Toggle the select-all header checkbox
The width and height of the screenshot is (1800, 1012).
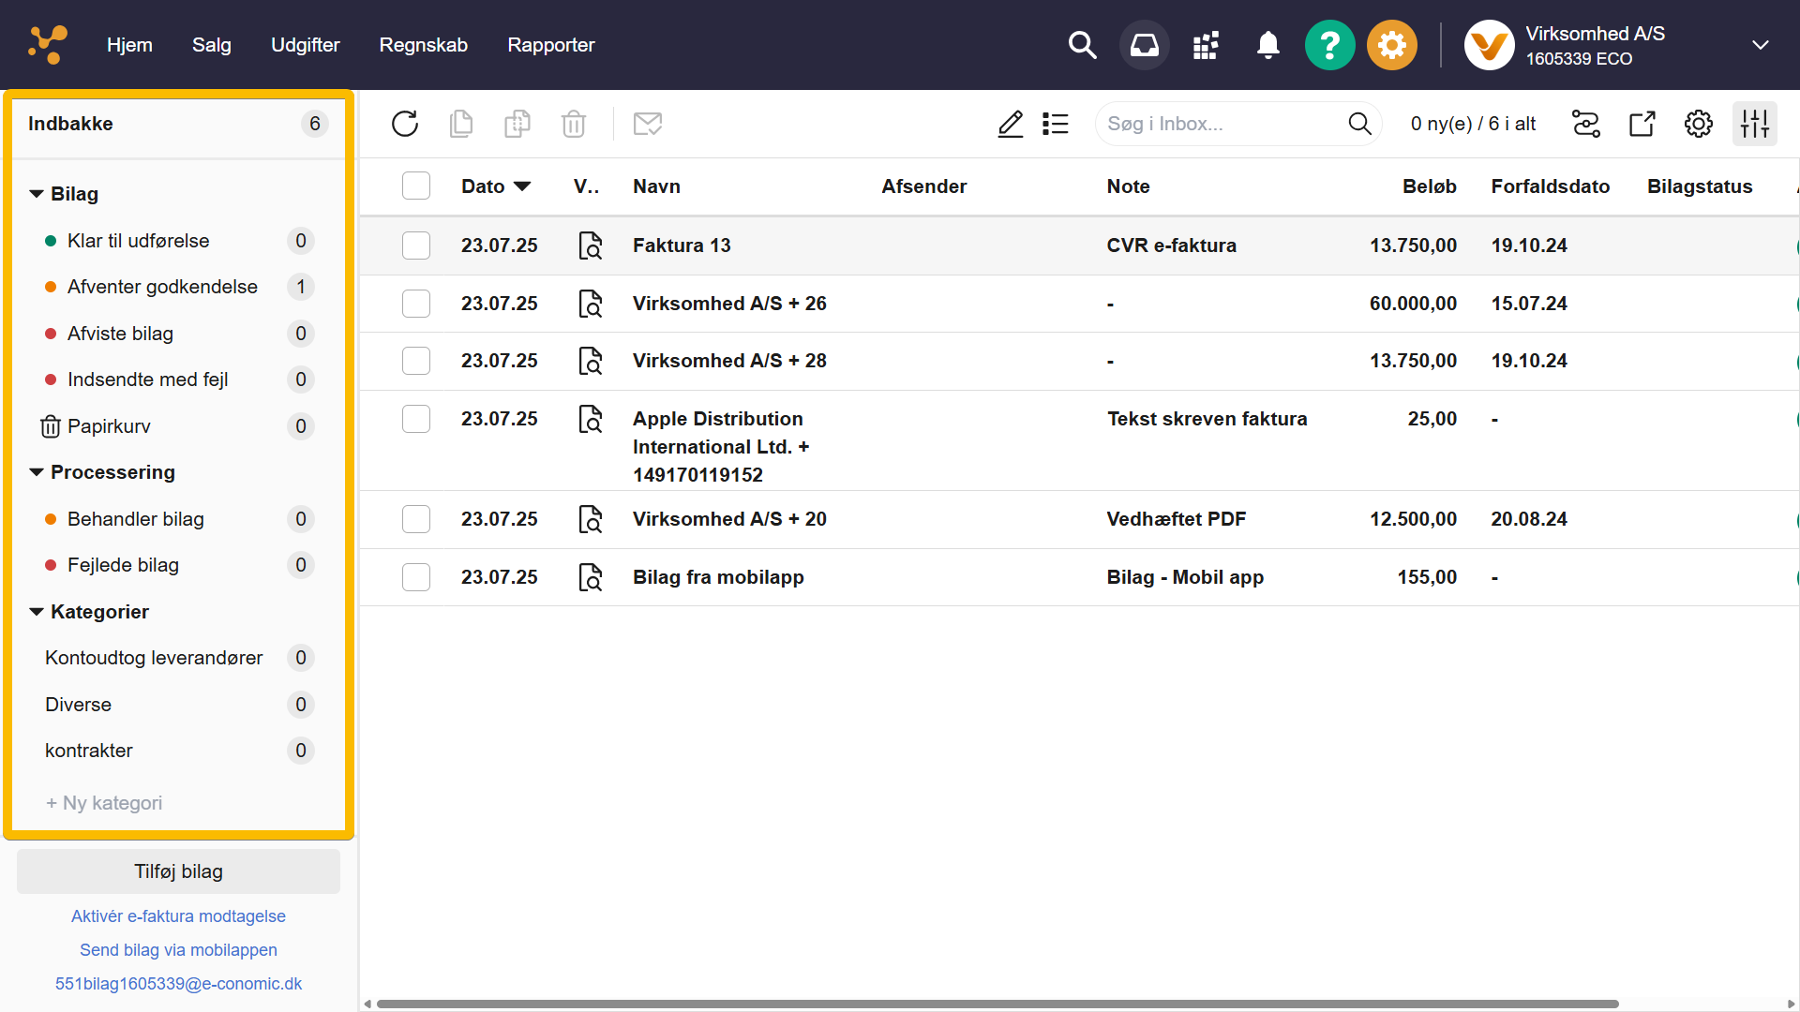(x=416, y=186)
